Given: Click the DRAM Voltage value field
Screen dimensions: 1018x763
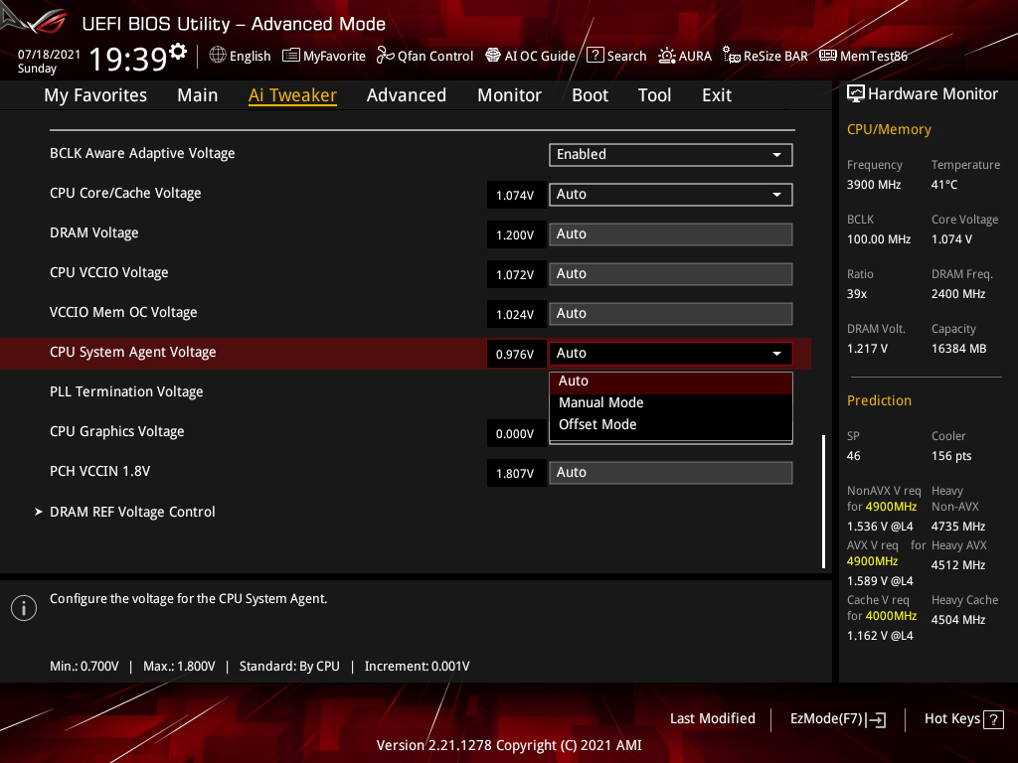Looking at the screenshot, I should (x=516, y=234).
